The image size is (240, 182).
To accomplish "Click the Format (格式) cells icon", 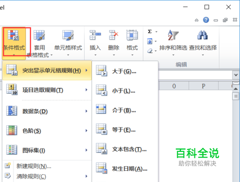I will pyautogui.click(x=132, y=35).
